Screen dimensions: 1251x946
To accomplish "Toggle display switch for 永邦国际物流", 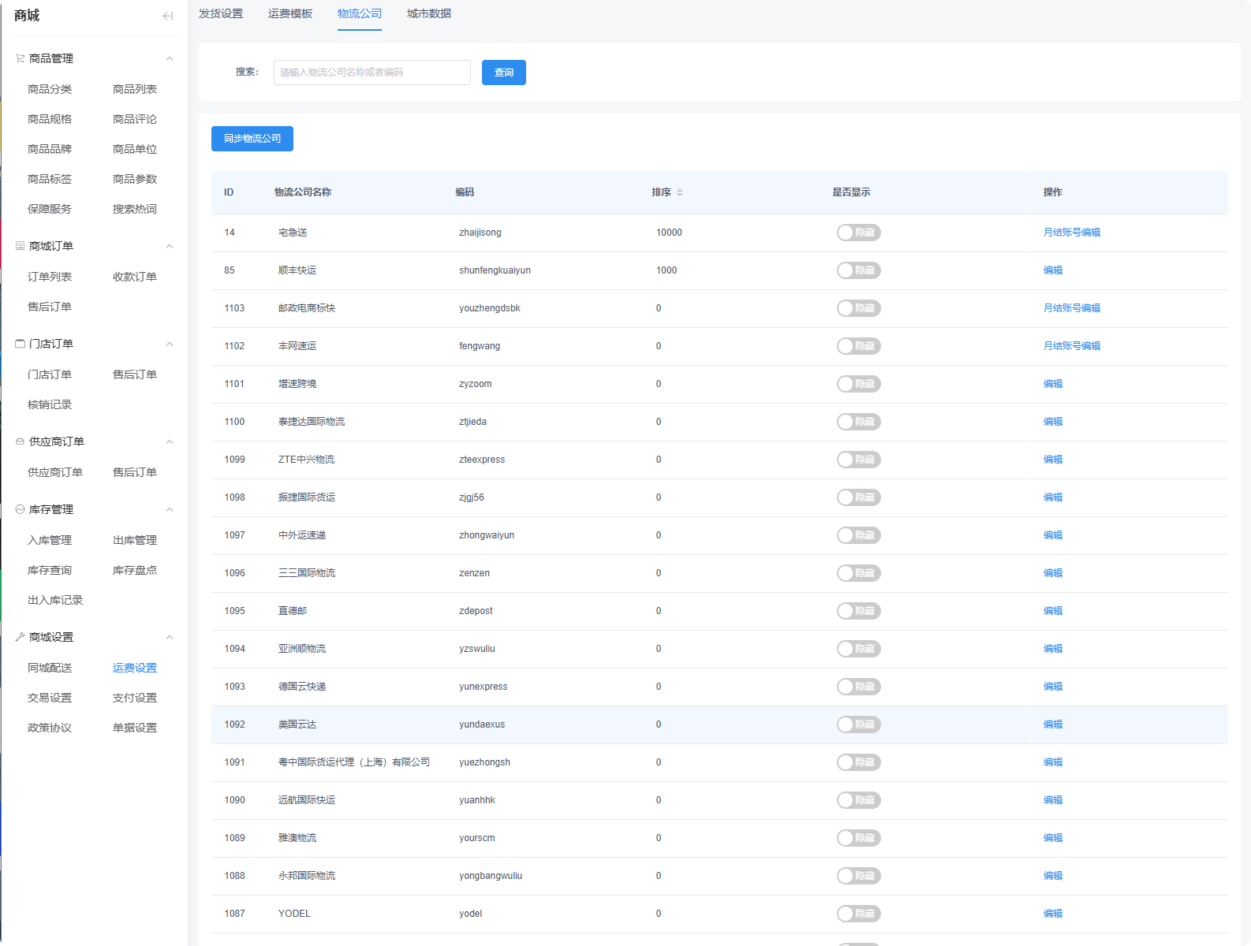I will pos(858,876).
